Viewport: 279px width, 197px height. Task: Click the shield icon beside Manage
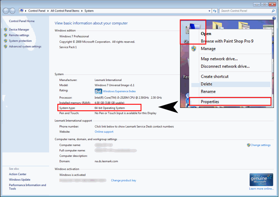194,48
